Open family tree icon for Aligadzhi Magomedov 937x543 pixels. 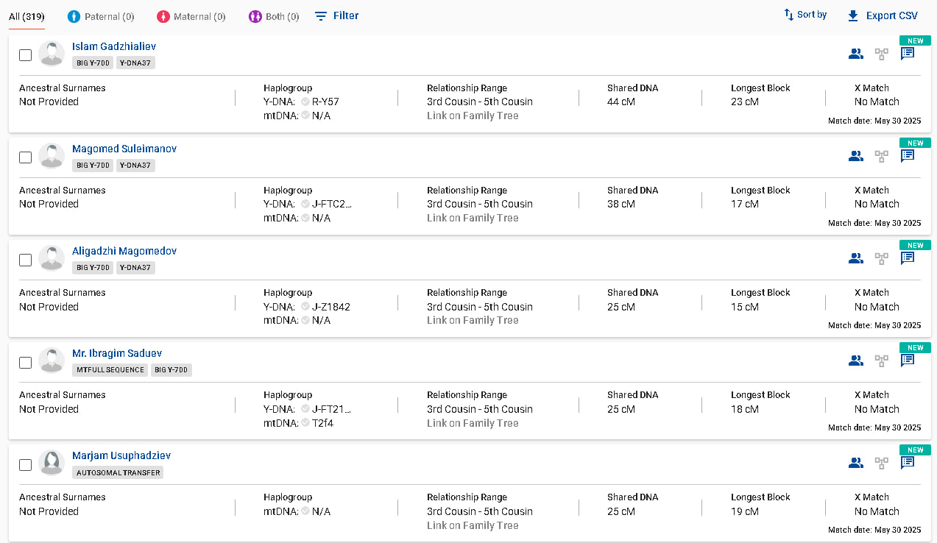point(881,258)
